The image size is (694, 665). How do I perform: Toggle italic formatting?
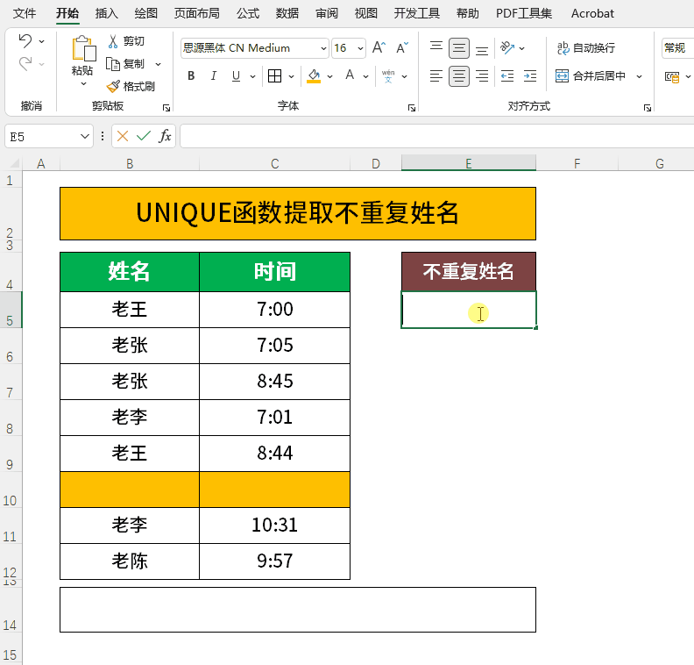(x=213, y=76)
